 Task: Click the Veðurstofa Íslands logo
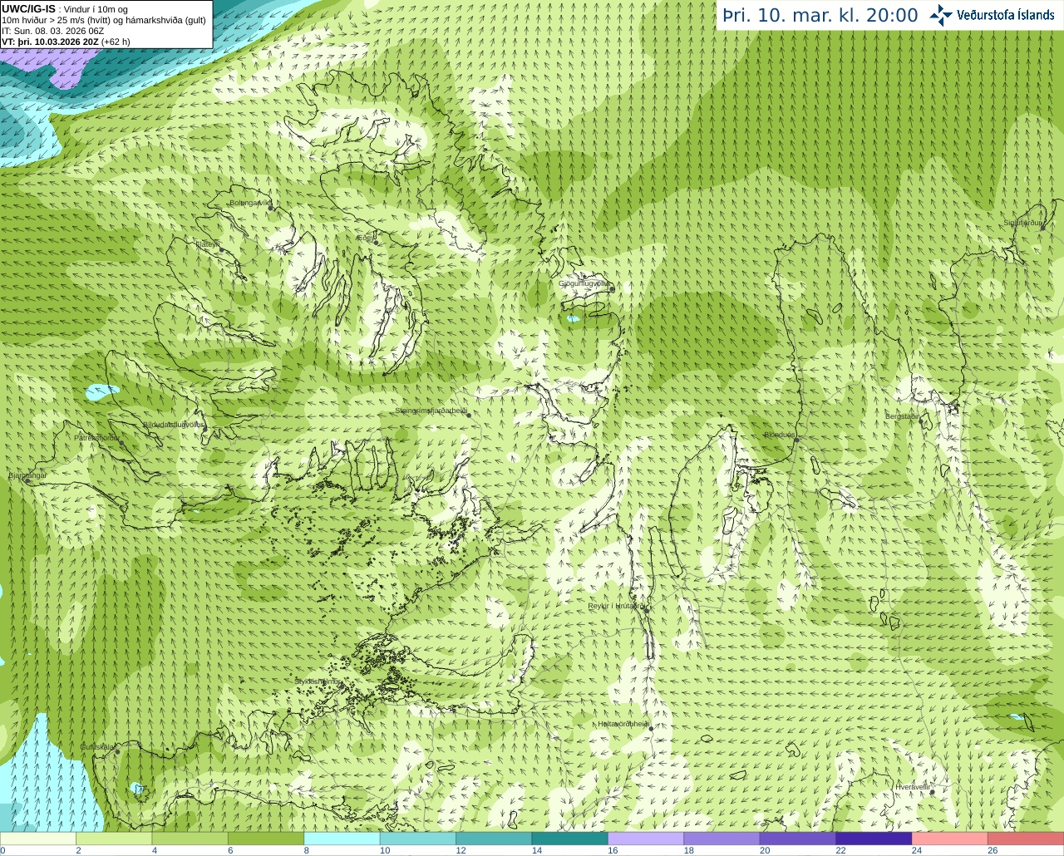992,15
